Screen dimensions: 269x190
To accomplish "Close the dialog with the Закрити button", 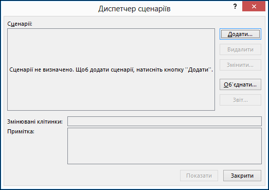I will pos(242,176).
